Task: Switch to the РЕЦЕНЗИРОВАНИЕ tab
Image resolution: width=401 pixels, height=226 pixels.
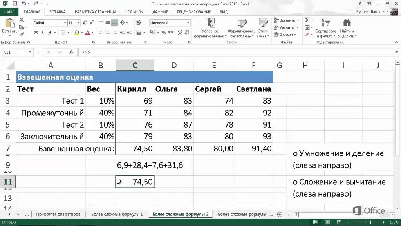Action: (194, 12)
